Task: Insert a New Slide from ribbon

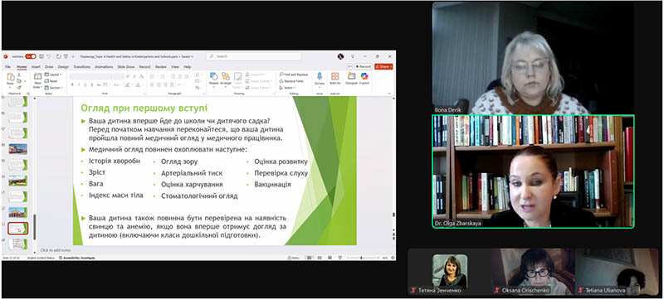Action: click(37, 80)
